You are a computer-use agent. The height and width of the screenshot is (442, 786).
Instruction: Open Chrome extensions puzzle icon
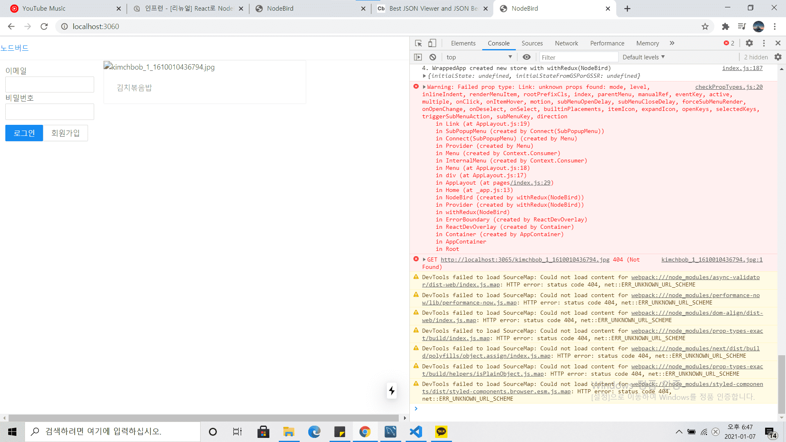click(725, 27)
